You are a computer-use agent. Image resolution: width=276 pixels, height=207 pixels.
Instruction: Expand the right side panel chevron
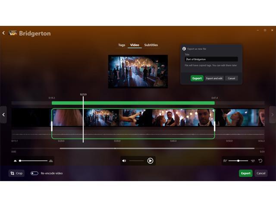[x=272, y=115]
